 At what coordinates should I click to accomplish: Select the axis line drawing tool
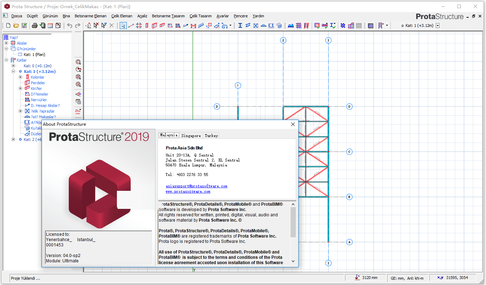[131, 25]
